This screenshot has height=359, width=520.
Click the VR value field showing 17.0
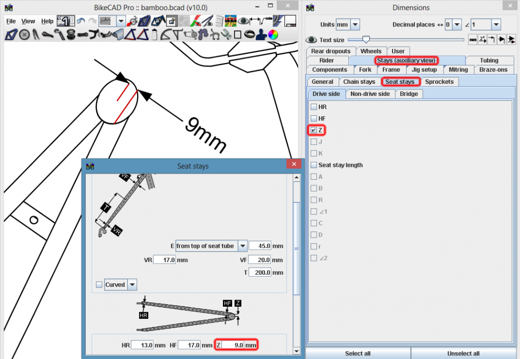coord(165,260)
